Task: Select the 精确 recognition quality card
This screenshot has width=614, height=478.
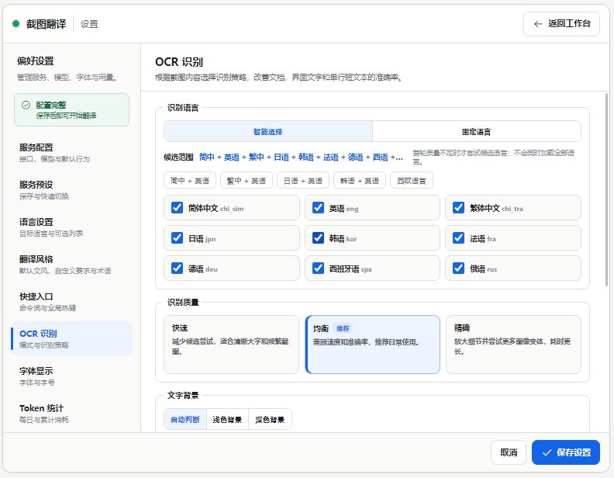Action: point(513,345)
